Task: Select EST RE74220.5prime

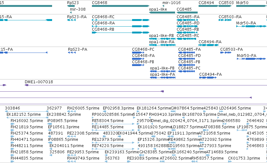Action: [x=108, y=146]
